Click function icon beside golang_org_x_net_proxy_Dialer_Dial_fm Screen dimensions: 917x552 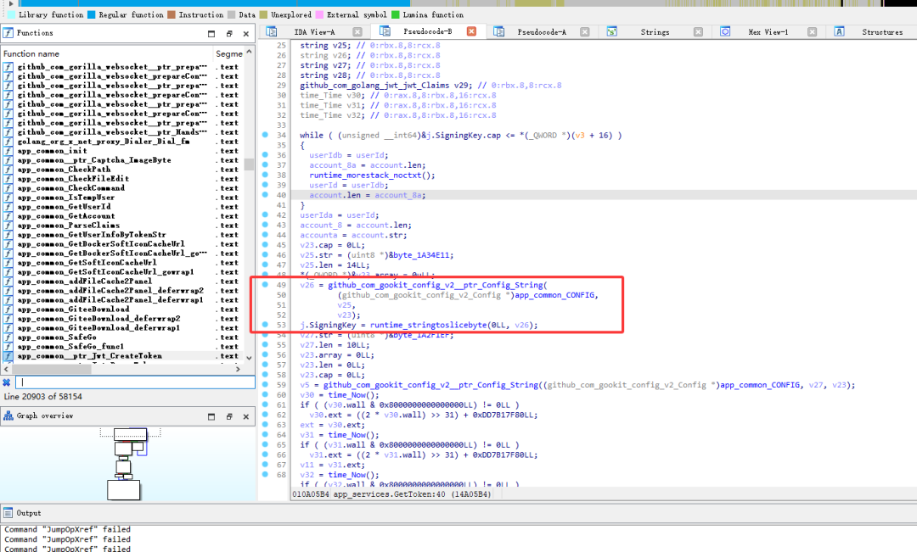[8, 142]
